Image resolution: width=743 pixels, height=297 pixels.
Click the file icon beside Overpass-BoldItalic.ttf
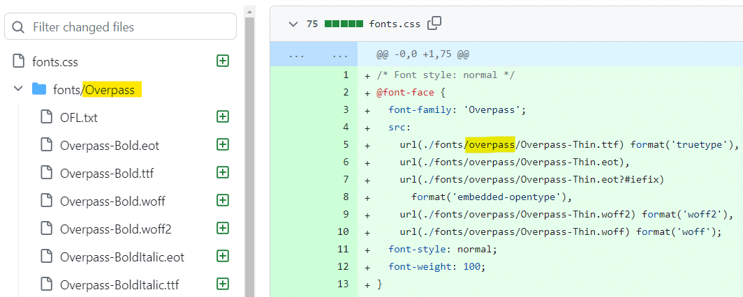pos(46,284)
